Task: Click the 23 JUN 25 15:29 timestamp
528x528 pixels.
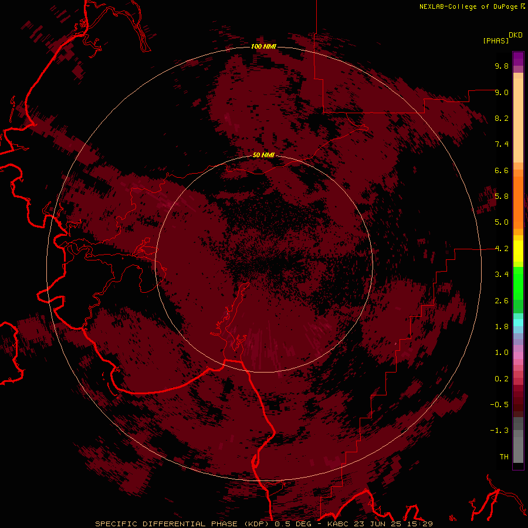Action: pos(394,524)
